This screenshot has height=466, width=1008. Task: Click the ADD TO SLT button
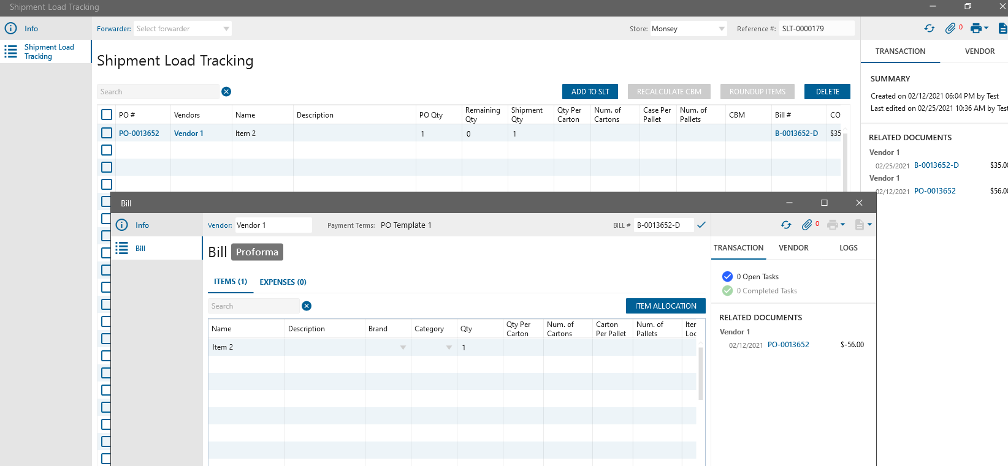pyautogui.click(x=590, y=92)
